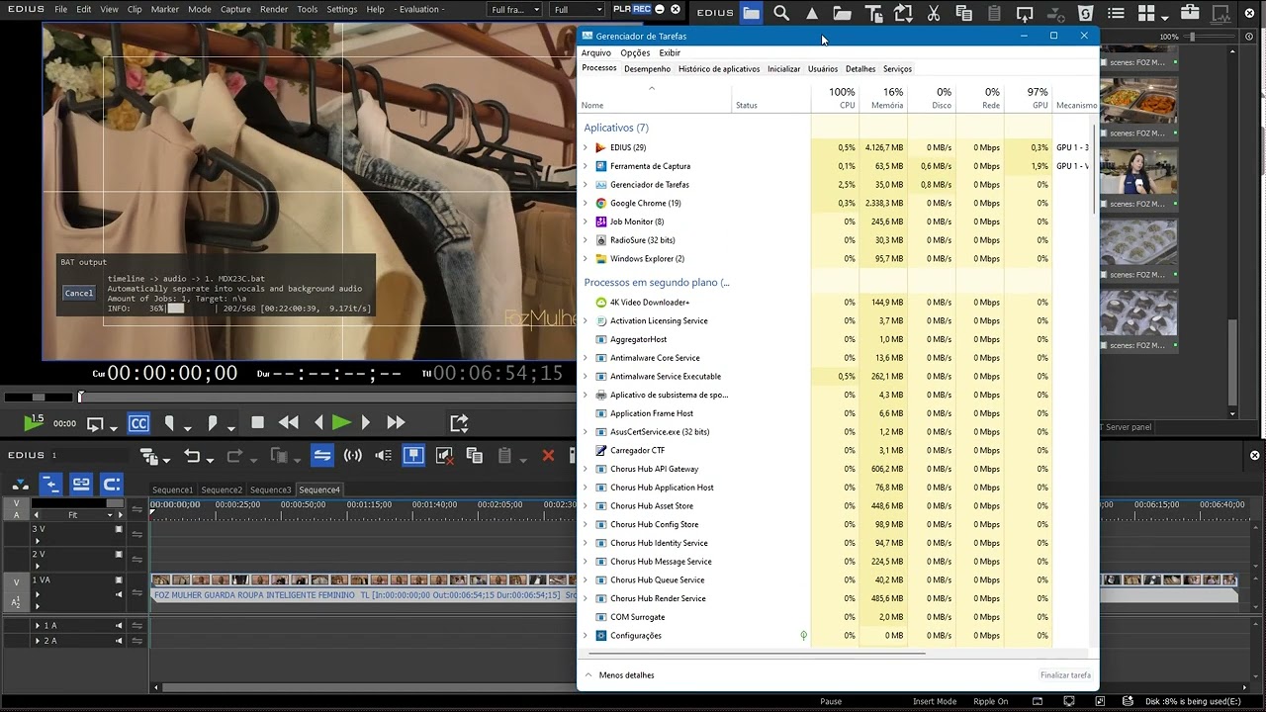The image size is (1266, 712).
Task: Click the Rewind transport button
Action: [x=289, y=422]
